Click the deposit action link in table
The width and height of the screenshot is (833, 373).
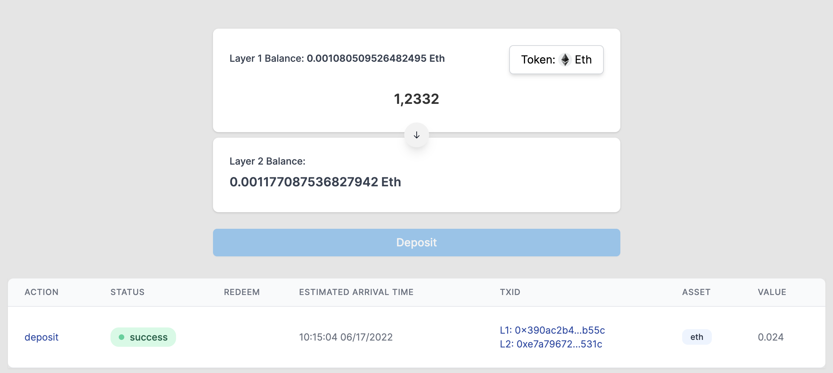41,337
